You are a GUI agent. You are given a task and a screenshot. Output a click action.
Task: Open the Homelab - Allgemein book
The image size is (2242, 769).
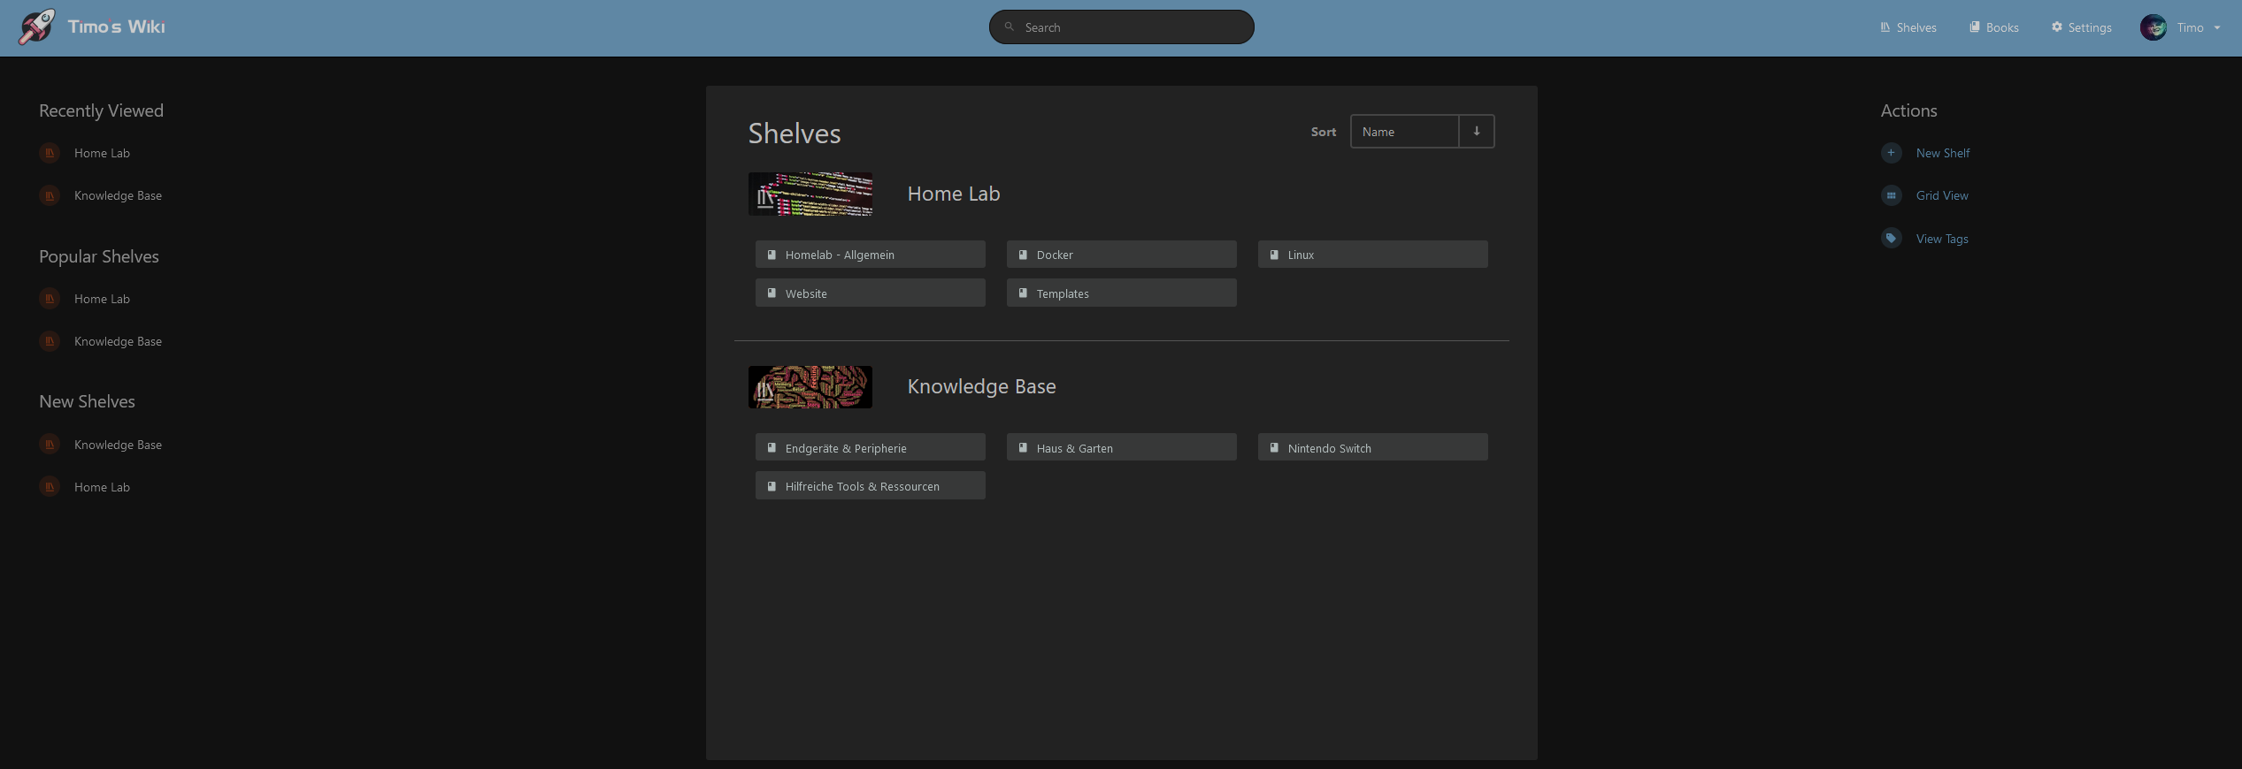point(871,255)
